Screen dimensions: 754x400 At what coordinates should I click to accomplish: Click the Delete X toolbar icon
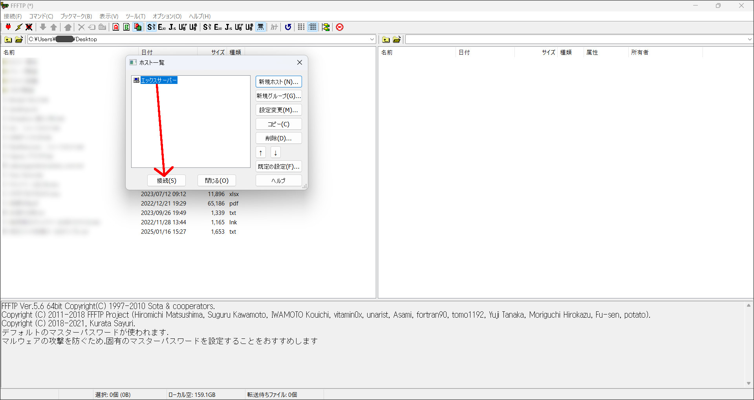pos(81,27)
